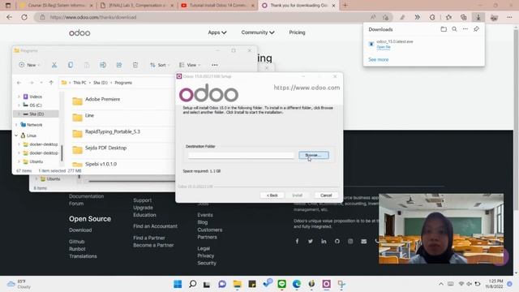Click Browse button in Odoo Setup

314,155
